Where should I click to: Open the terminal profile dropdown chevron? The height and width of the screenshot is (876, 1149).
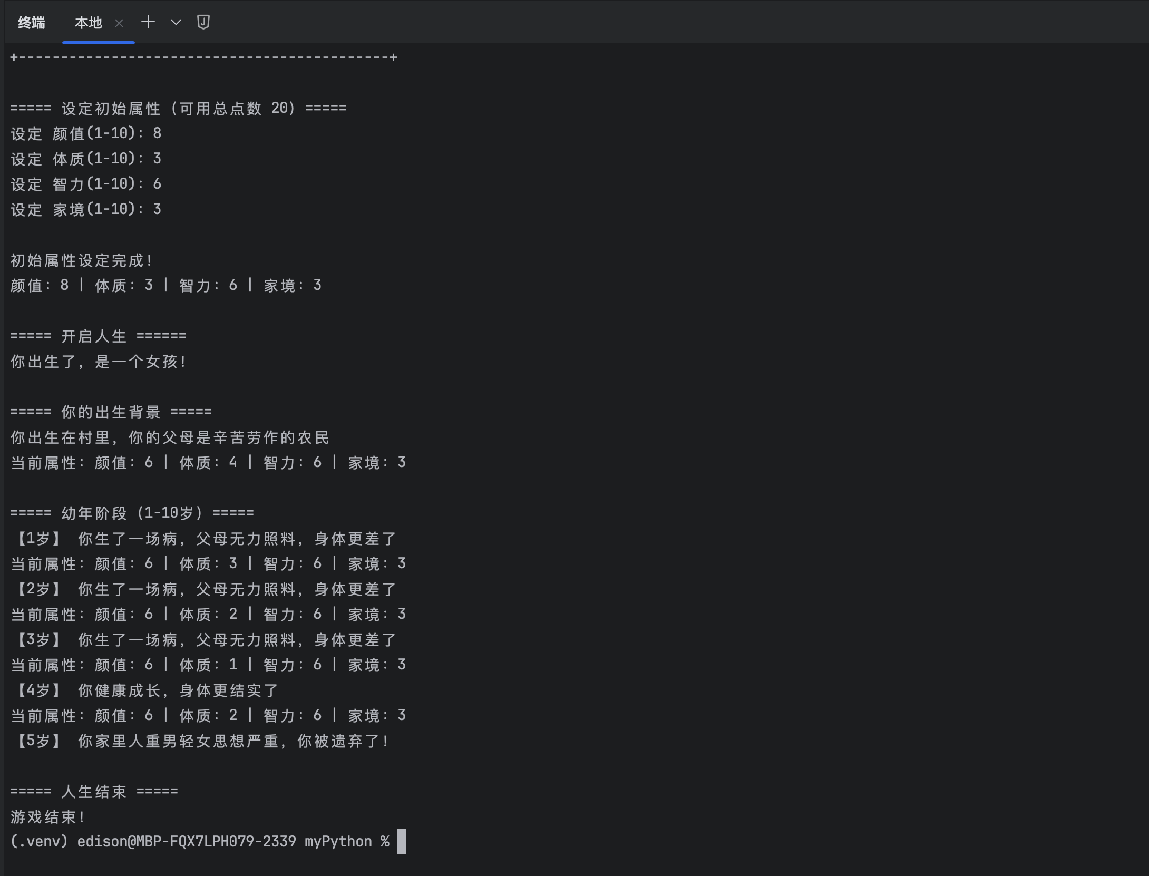click(176, 23)
